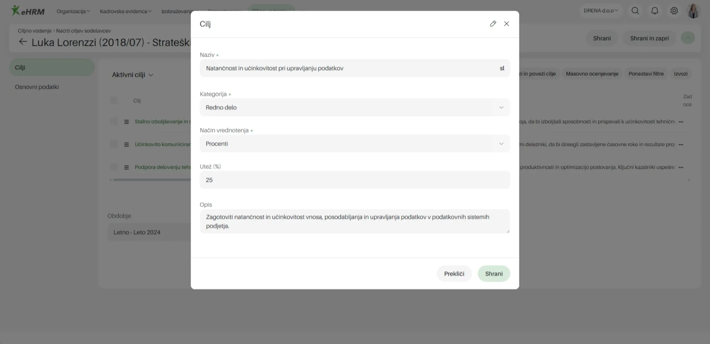
Task: Tick the checkbox for Učinkovito komuniciranje goal
Action: 114,144
